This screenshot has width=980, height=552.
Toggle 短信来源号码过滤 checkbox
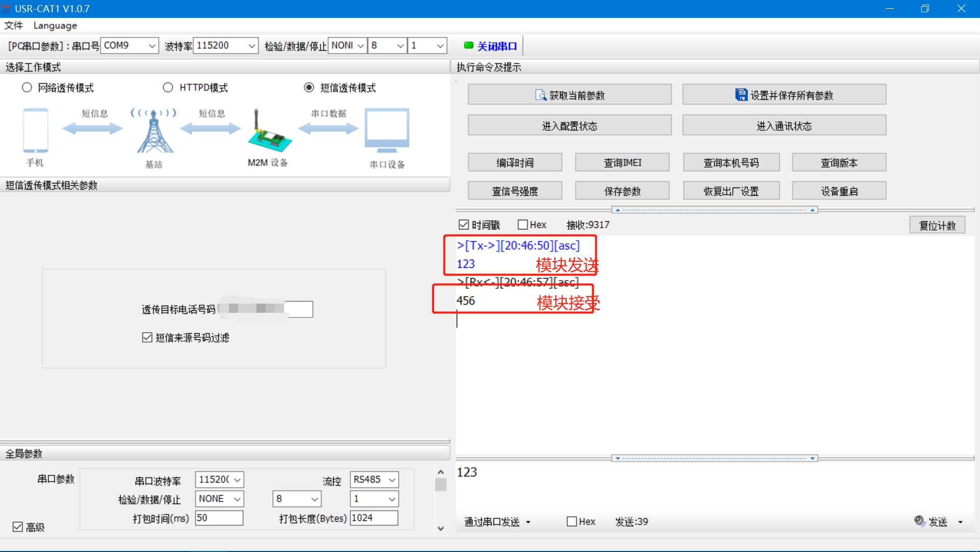click(147, 337)
